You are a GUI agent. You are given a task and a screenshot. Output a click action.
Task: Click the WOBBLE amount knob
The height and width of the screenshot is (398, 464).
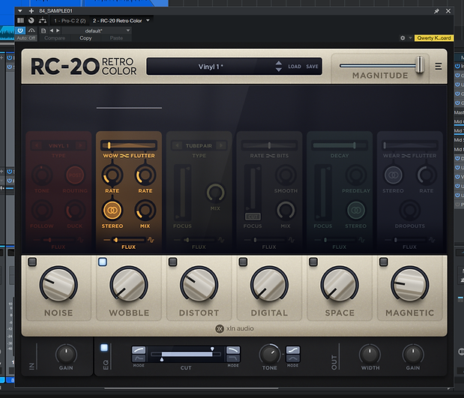(129, 285)
